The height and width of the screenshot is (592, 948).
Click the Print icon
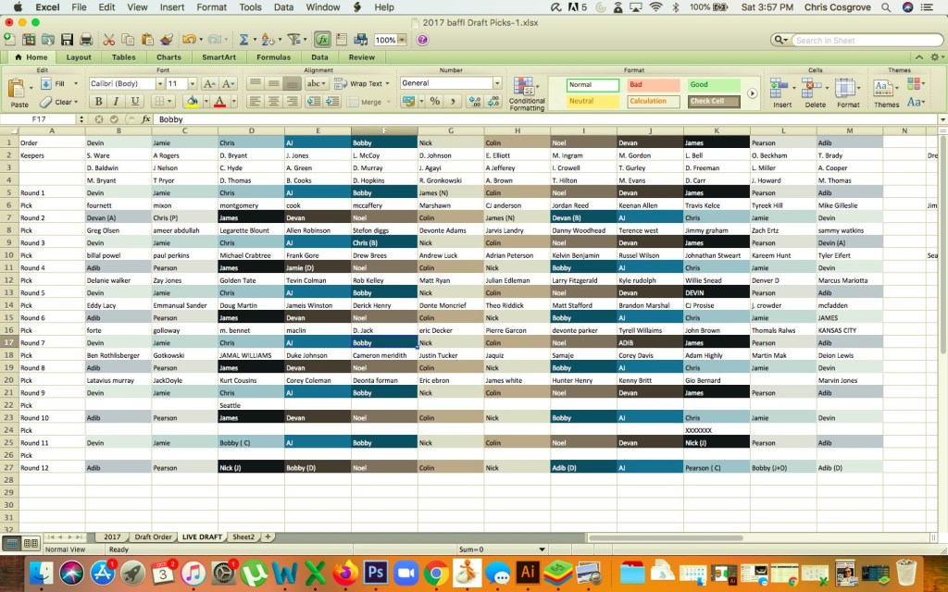86,40
